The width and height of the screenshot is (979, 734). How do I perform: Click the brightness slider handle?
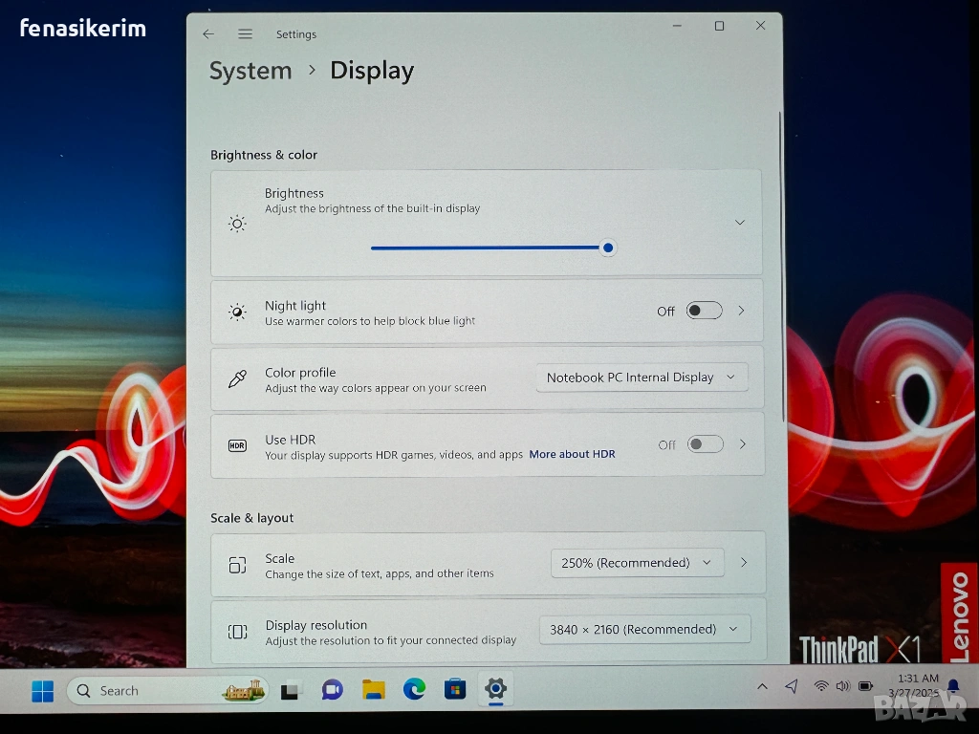point(607,248)
